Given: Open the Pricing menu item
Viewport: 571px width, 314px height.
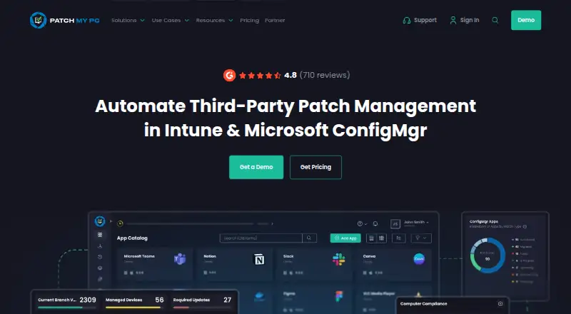Looking at the screenshot, I should [x=249, y=21].
